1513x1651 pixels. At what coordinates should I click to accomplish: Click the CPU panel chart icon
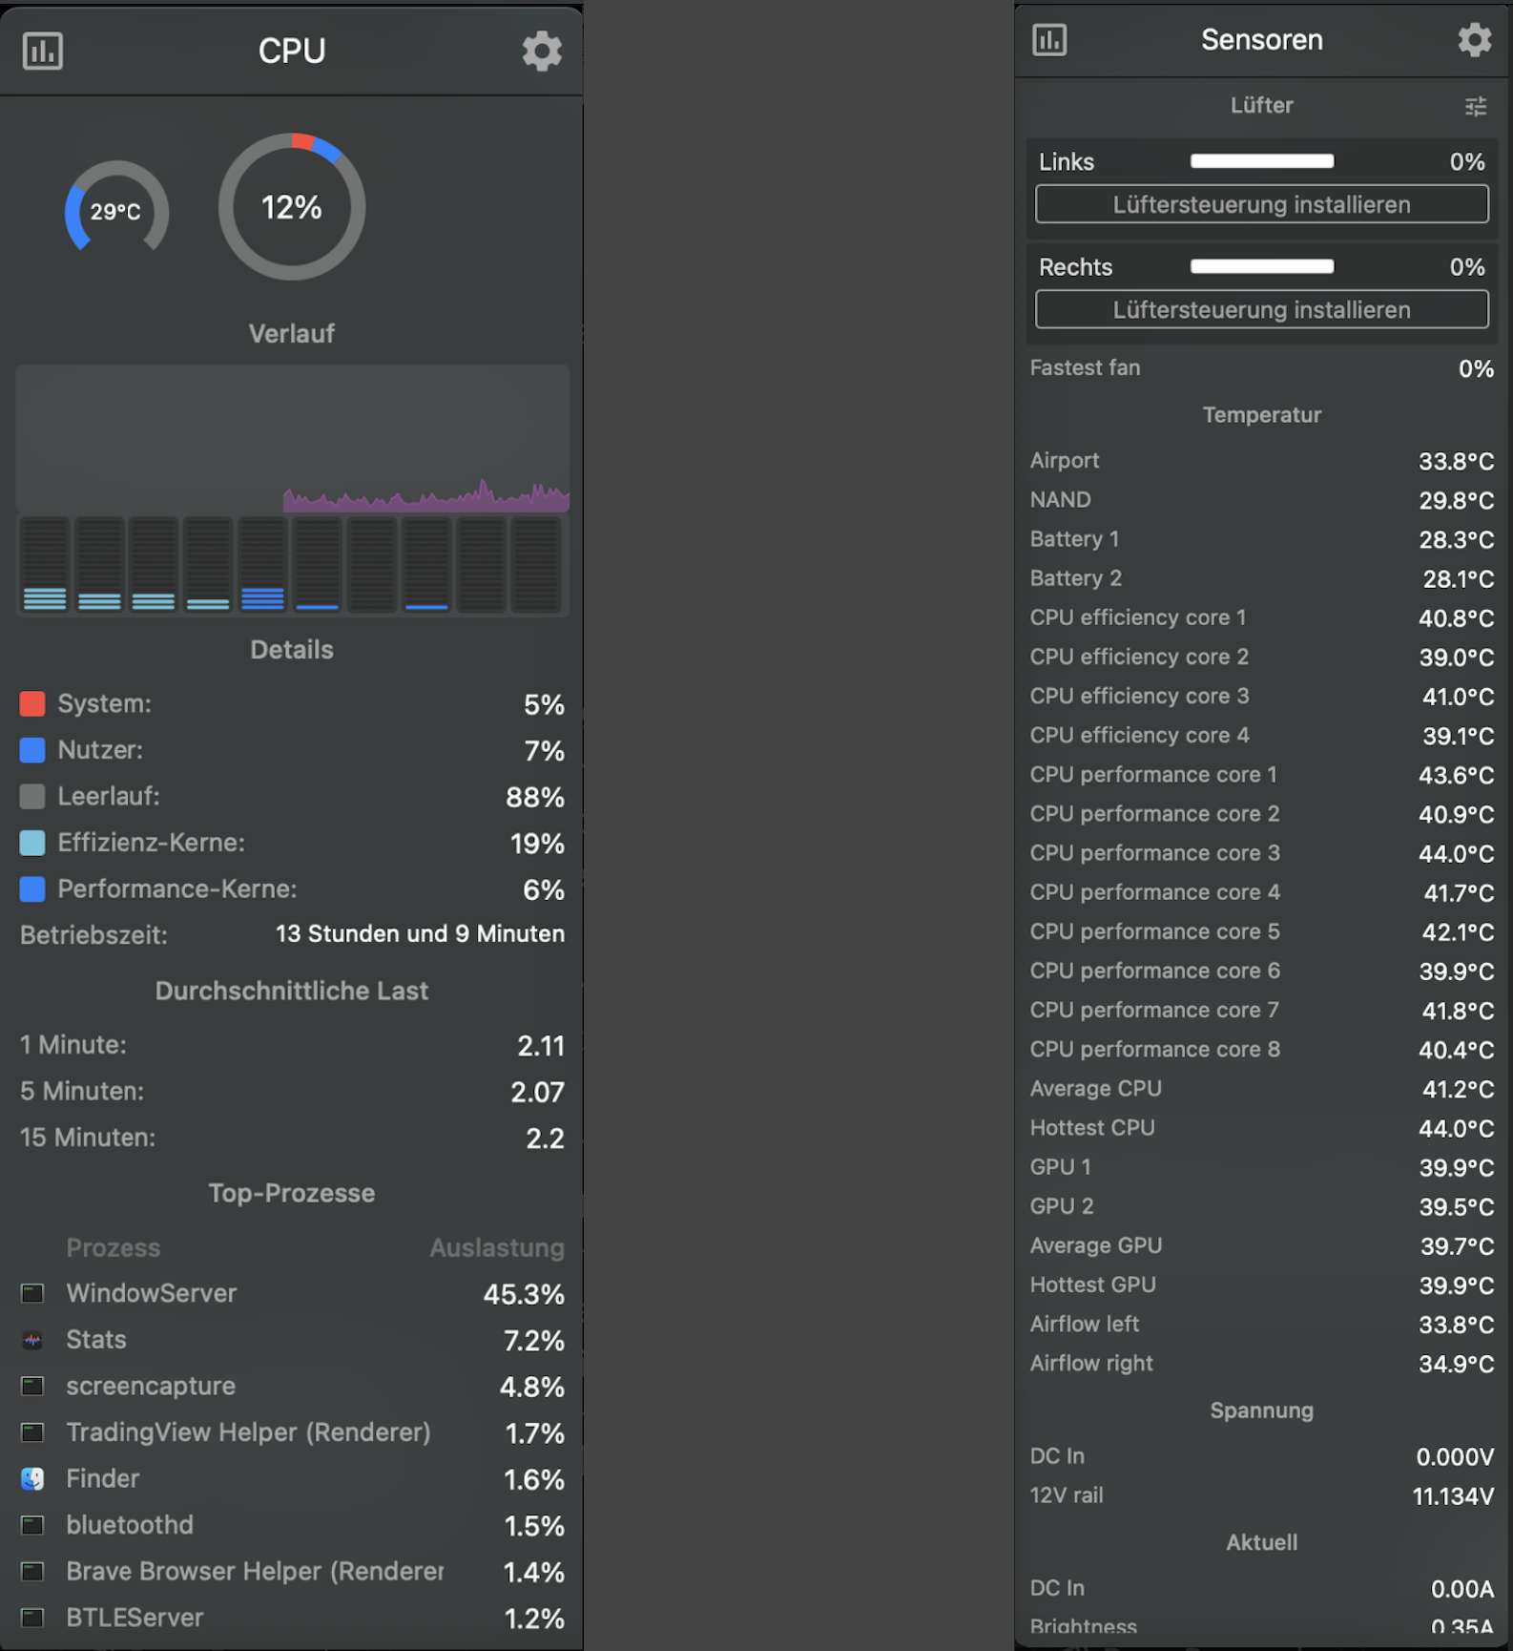[43, 51]
